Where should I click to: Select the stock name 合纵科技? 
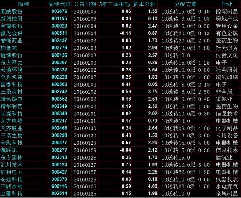click(x=12, y=143)
